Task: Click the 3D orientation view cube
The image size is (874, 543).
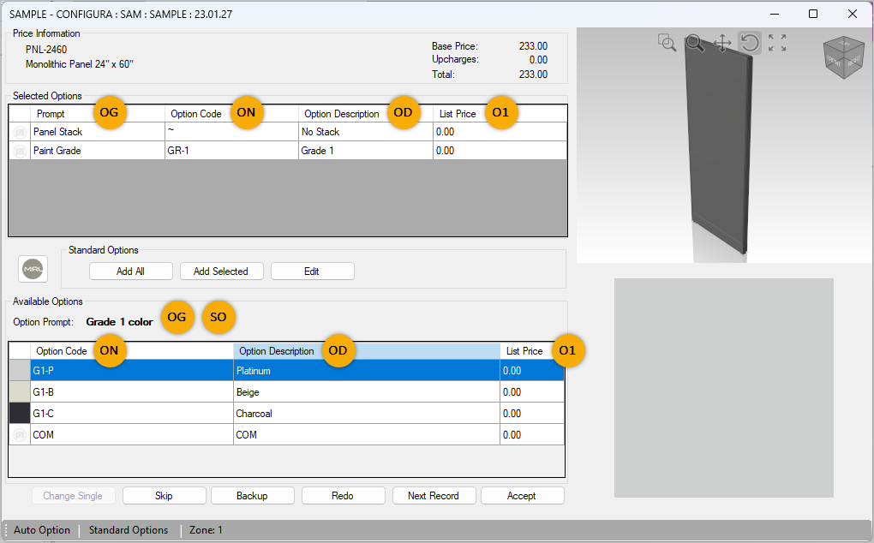Action: point(843,58)
